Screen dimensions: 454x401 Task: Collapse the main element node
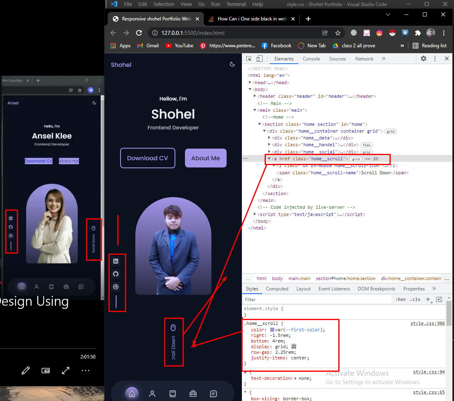tap(255, 110)
